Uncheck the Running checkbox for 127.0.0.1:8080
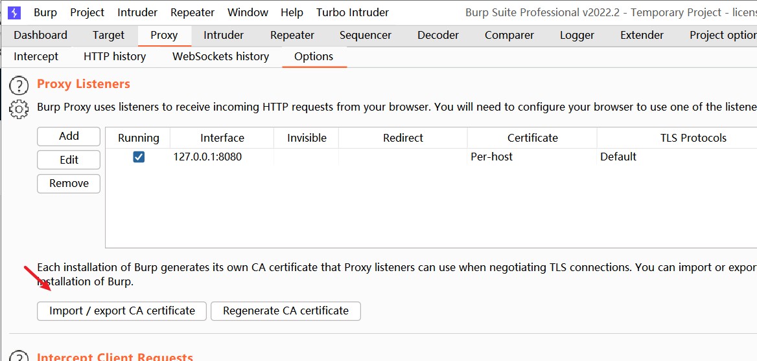The height and width of the screenshot is (361, 757). coord(139,157)
